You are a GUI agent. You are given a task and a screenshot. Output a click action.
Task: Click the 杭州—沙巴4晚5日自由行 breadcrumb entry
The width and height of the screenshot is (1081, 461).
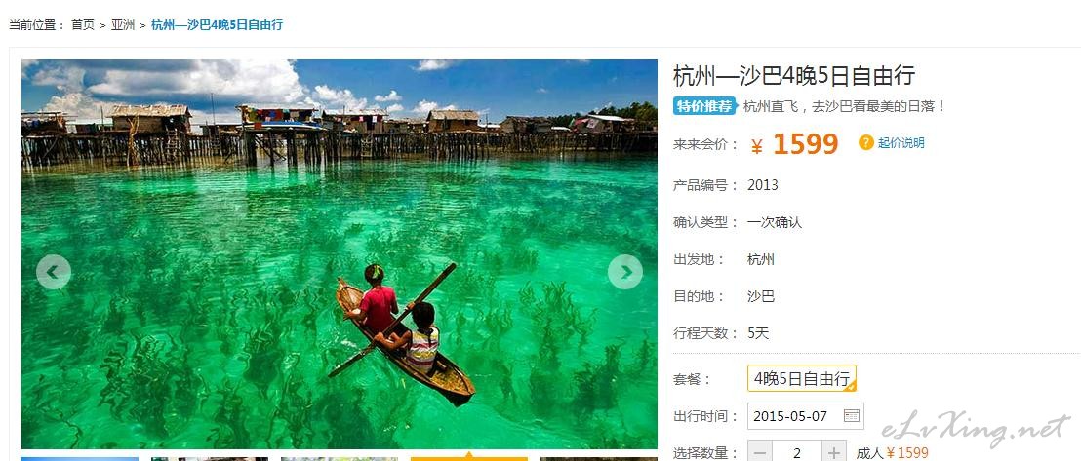(x=217, y=25)
